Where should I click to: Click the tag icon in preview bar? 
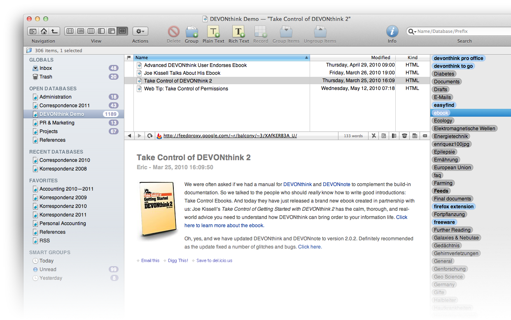pos(425,136)
